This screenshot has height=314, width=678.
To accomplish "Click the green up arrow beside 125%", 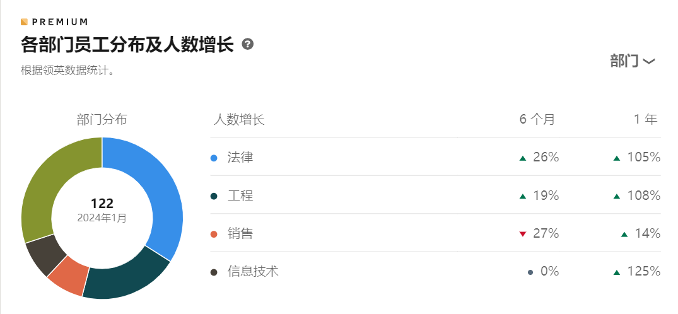I will (x=617, y=272).
